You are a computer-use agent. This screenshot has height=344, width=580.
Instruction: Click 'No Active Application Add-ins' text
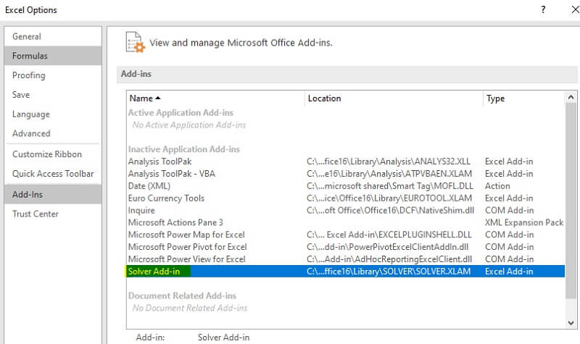click(189, 125)
